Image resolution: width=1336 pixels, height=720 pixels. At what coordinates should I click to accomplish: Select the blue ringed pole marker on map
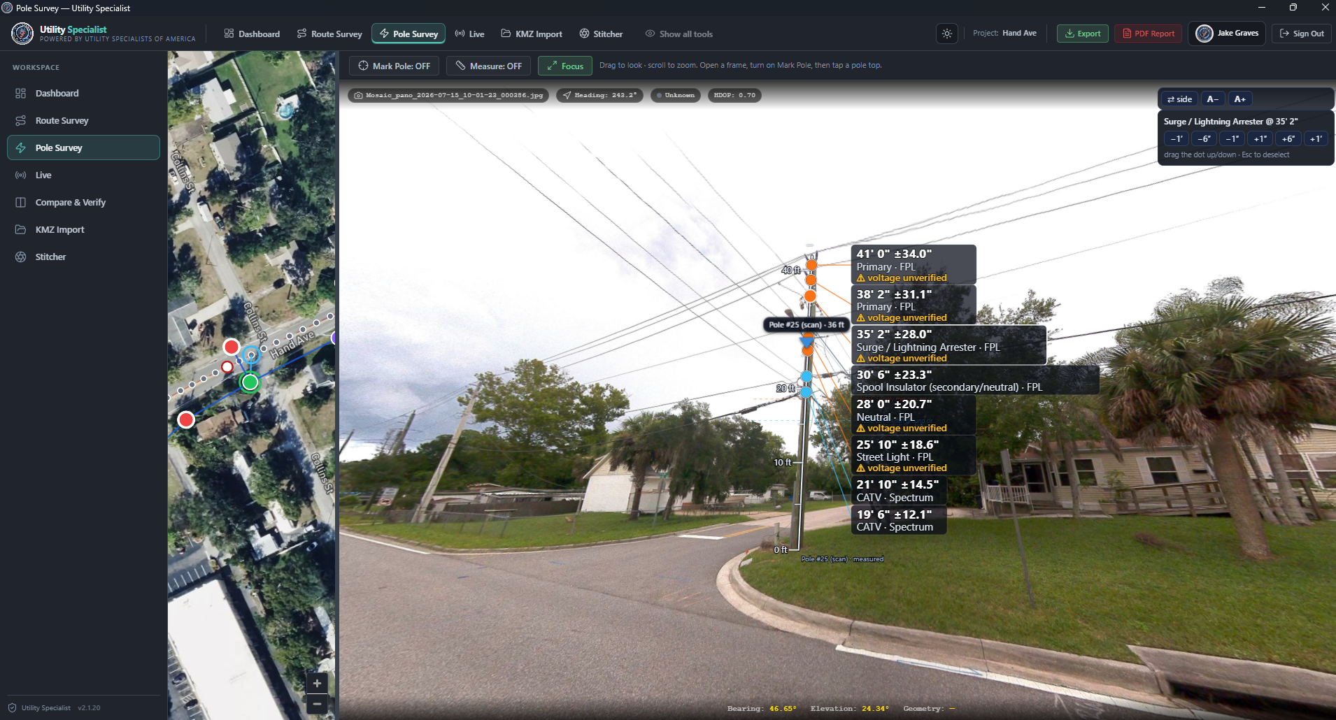coord(251,355)
